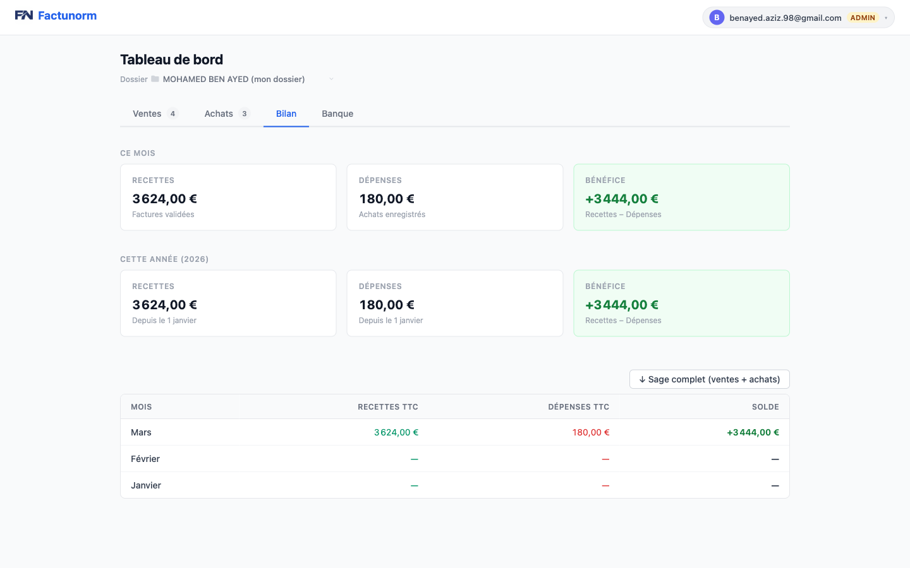The width and height of the screenshot is (910, 568).
Task: Open the MOHAMED BEN AYED dossier dropdown
Action: (234, 79)
